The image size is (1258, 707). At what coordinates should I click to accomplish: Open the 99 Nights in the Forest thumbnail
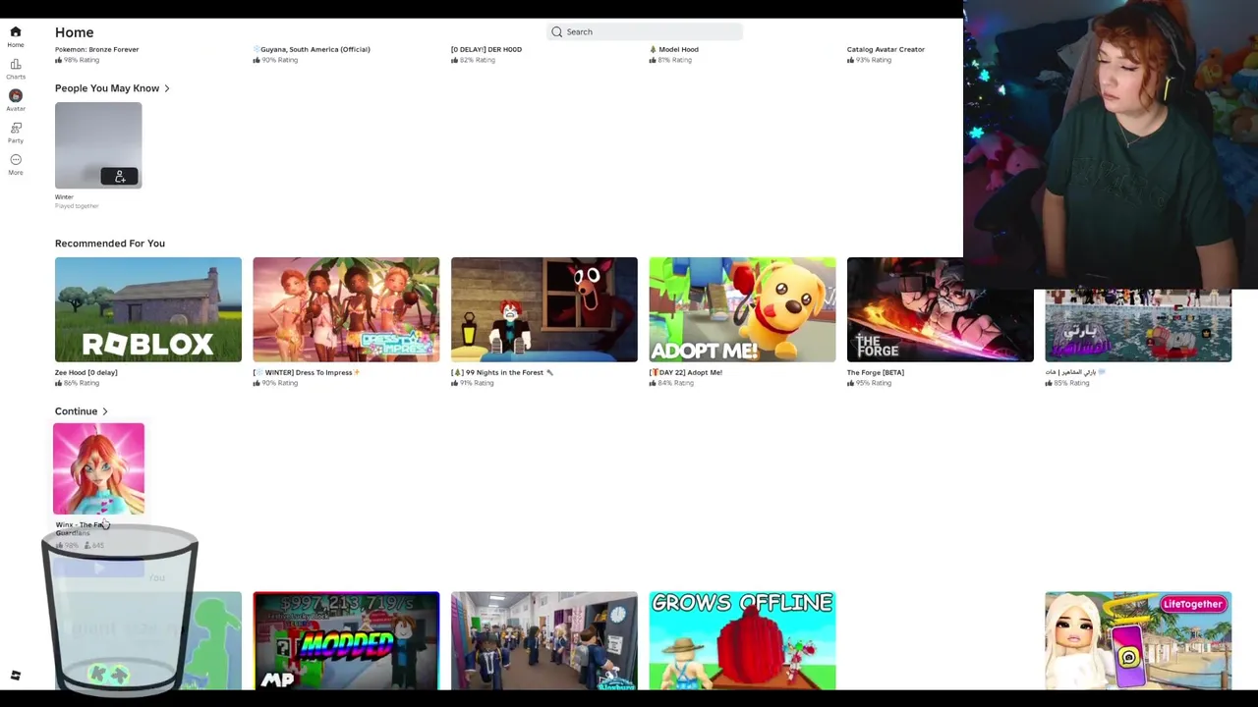[x=544, y=309]
